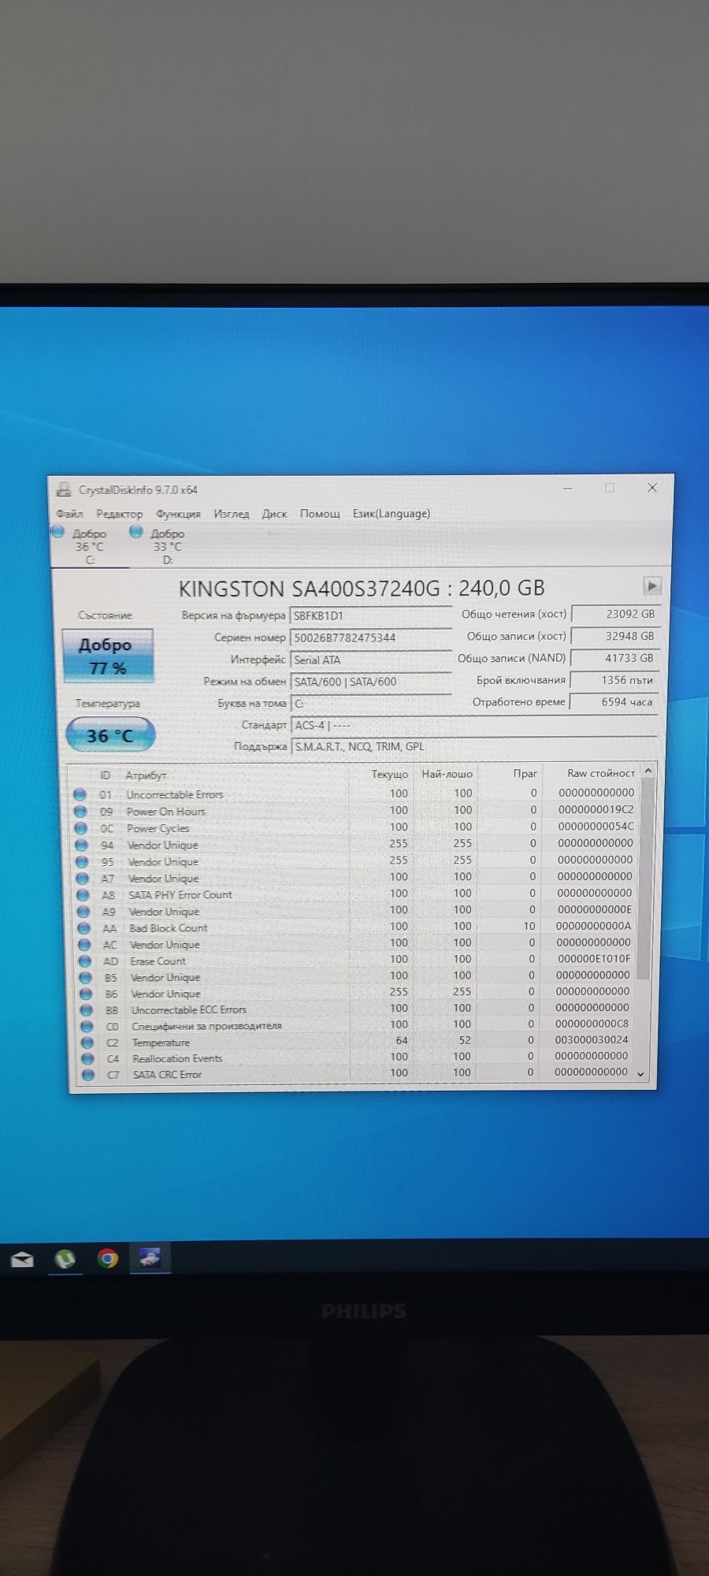Click the next disk arrow button

651,586
